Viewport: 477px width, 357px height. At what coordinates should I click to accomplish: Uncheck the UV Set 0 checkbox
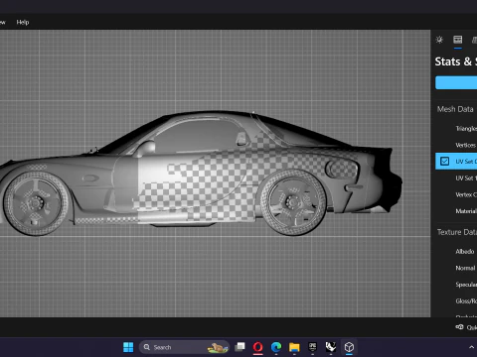pos(444,162)
